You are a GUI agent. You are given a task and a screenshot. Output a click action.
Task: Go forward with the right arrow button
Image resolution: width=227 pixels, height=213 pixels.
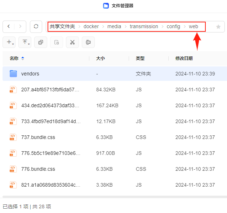click(20, 27)
